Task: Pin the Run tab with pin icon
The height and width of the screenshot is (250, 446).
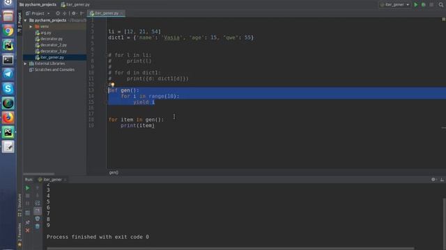Action: click(28, 222)
